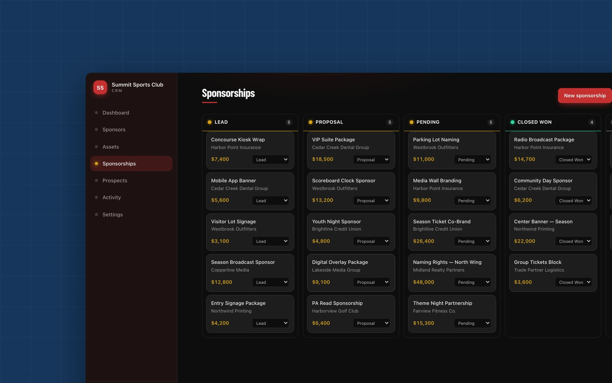Change stage of Mobile App Banner
This screenshot has width=612, height=383.
[x=271, y=201]
